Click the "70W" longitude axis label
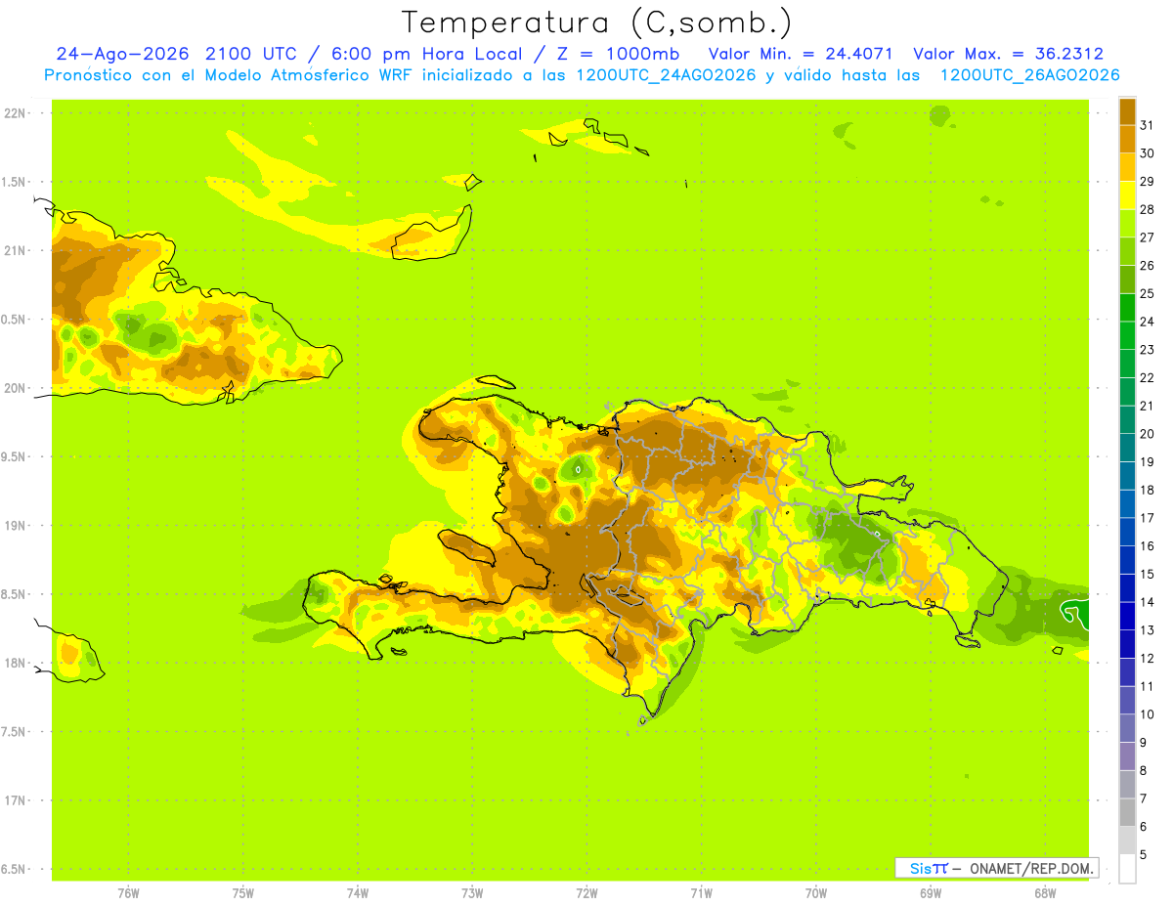Image resolution: width=1173 pixels, height=906 pixels. (x=816, y=893)
